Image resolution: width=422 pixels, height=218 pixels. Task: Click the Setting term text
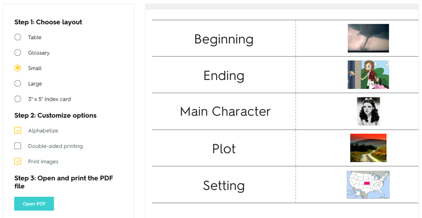coord(224,186)
